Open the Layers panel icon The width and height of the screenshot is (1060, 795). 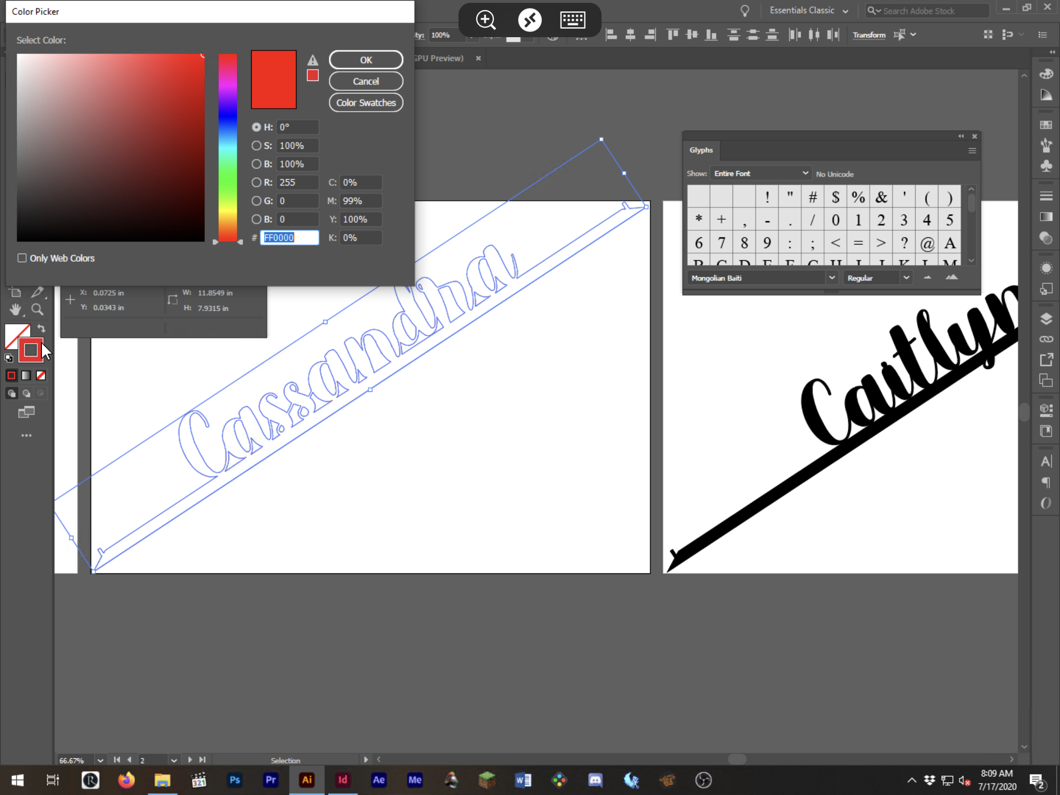(1046, 319)
